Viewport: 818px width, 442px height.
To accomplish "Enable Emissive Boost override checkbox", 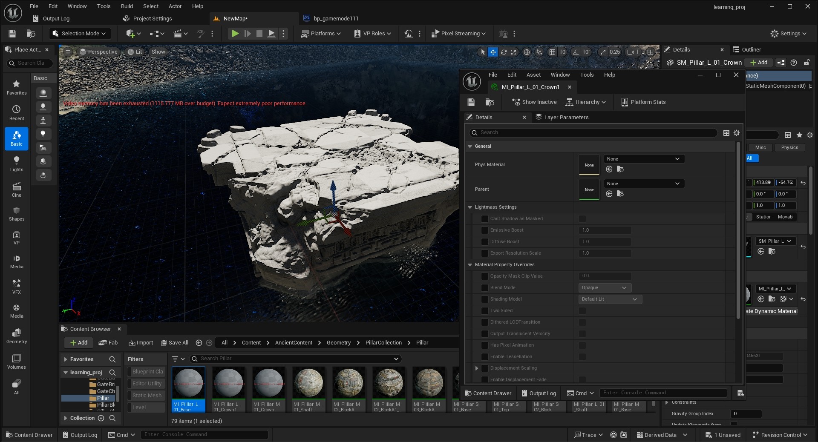I will [x=485, y=230].
